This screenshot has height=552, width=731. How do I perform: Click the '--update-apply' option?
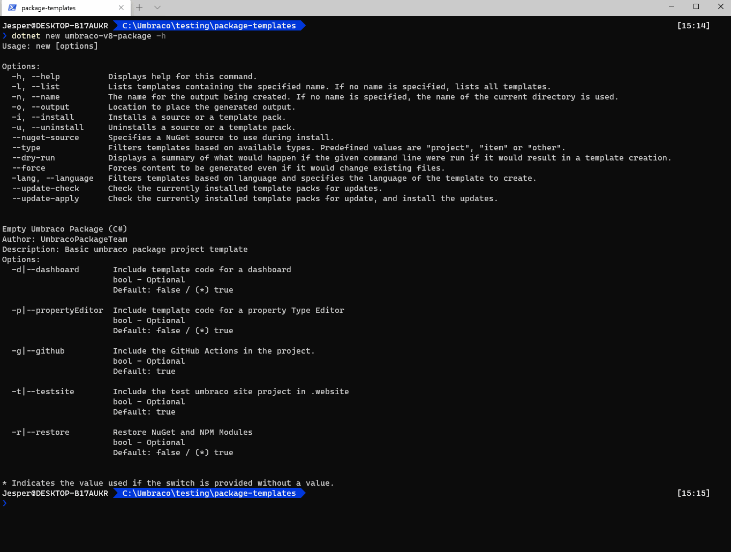pos(46,198)
